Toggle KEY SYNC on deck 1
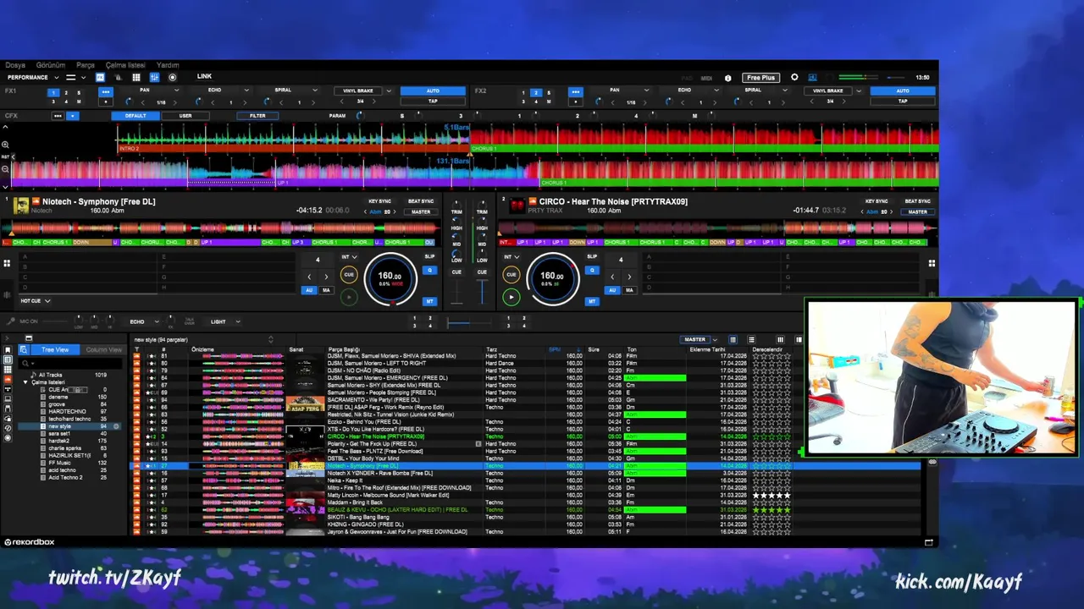 click(x=379, y=201)
